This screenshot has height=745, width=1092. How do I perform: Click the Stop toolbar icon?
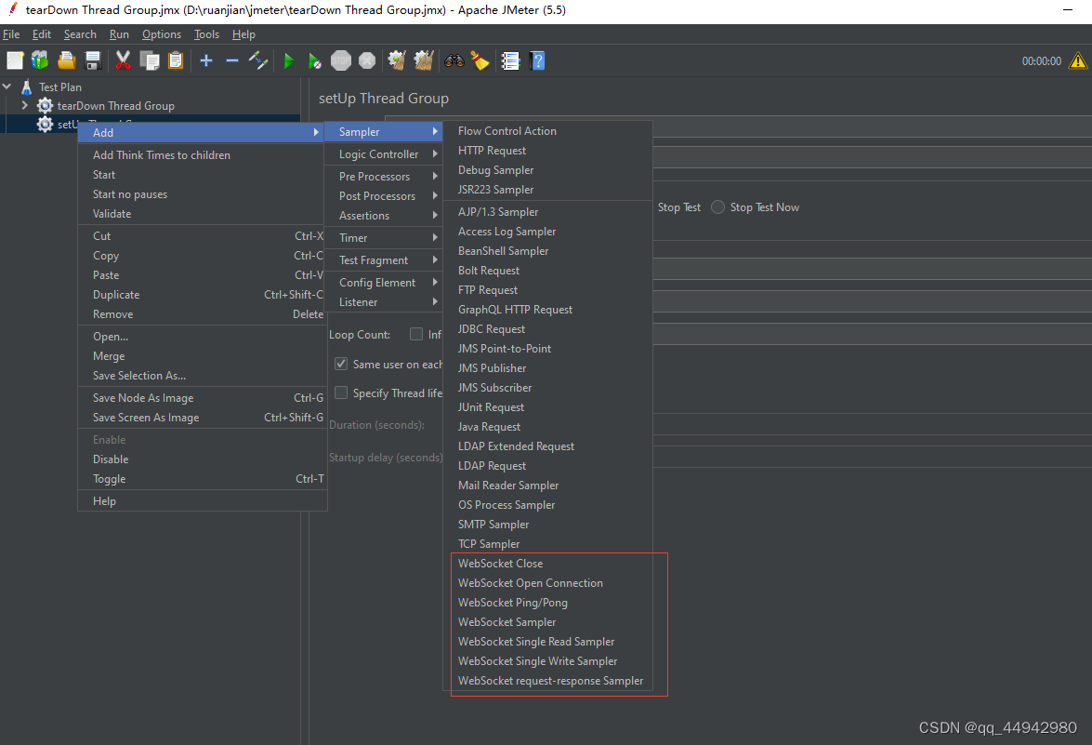[x=341, y=60]
